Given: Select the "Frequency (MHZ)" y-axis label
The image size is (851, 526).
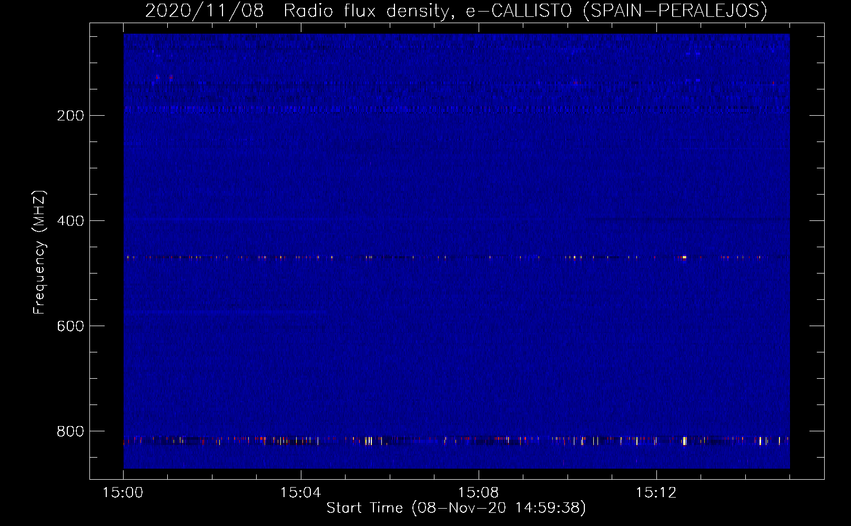Looking at the screenshot, I should pos(39,252).
